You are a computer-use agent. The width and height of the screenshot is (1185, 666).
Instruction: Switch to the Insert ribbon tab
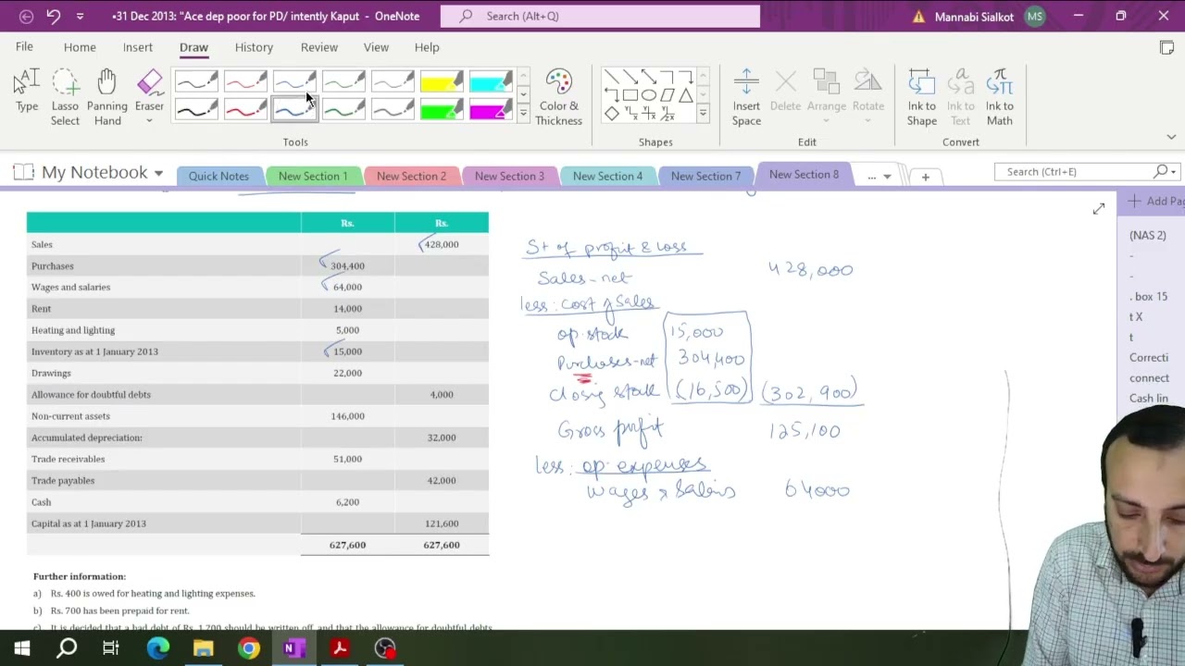138,47
